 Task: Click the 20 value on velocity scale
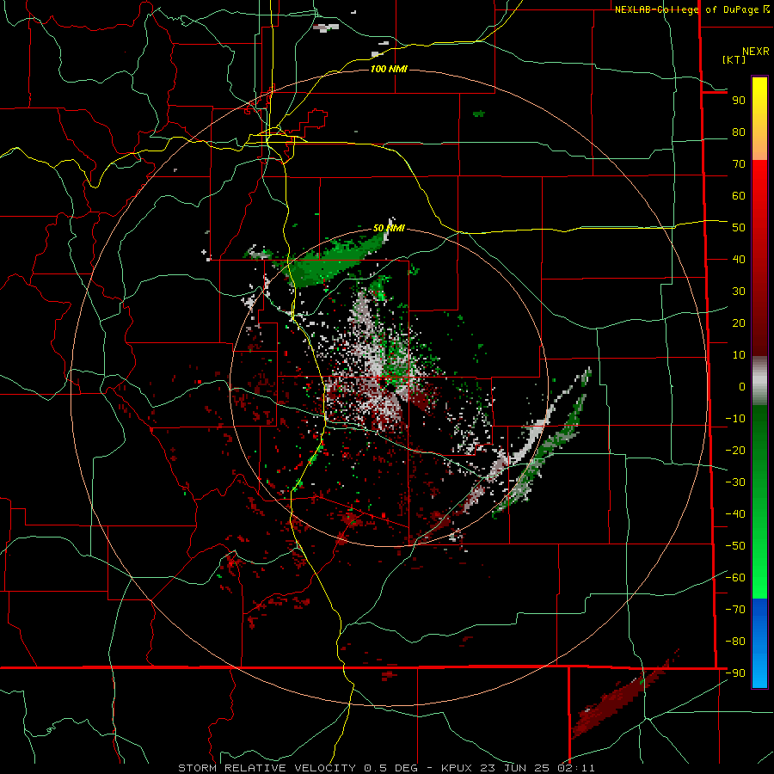click(739, 322)
